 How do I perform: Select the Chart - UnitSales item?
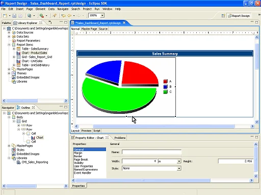point(32,61)
